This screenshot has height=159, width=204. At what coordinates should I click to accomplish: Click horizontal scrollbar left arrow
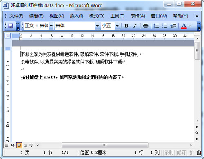click(x=38, y=145)
